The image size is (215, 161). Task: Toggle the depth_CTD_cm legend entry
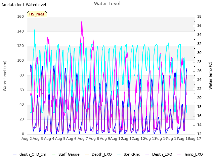coord(30,154)
